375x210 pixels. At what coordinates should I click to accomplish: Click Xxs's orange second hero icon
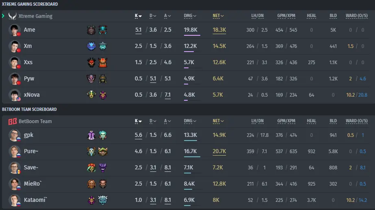pos(103,63)
